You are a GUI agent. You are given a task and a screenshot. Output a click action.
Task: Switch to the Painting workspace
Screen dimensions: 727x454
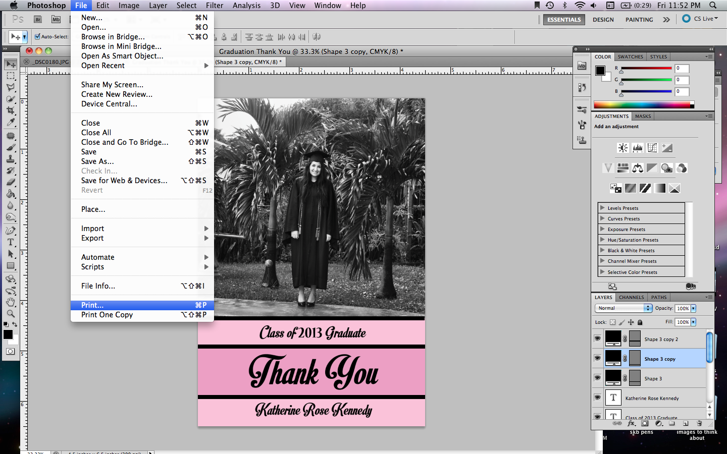pyautogui.click(x=639, y=20)
